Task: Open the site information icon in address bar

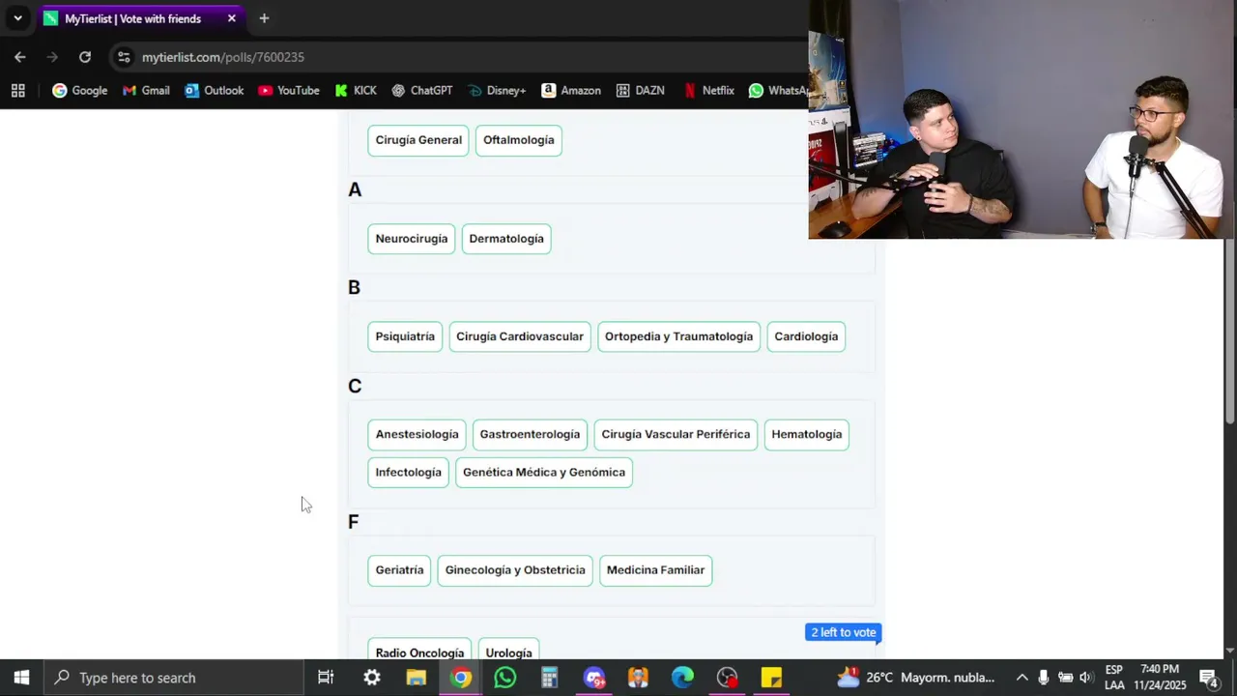Action: (x=124, y=57)
